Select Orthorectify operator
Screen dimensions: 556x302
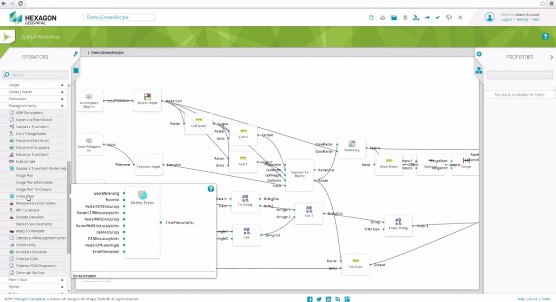[x=25, y=245]
